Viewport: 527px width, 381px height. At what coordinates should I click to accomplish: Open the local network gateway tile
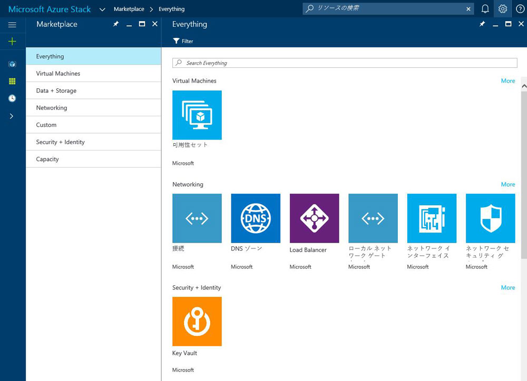373,218
